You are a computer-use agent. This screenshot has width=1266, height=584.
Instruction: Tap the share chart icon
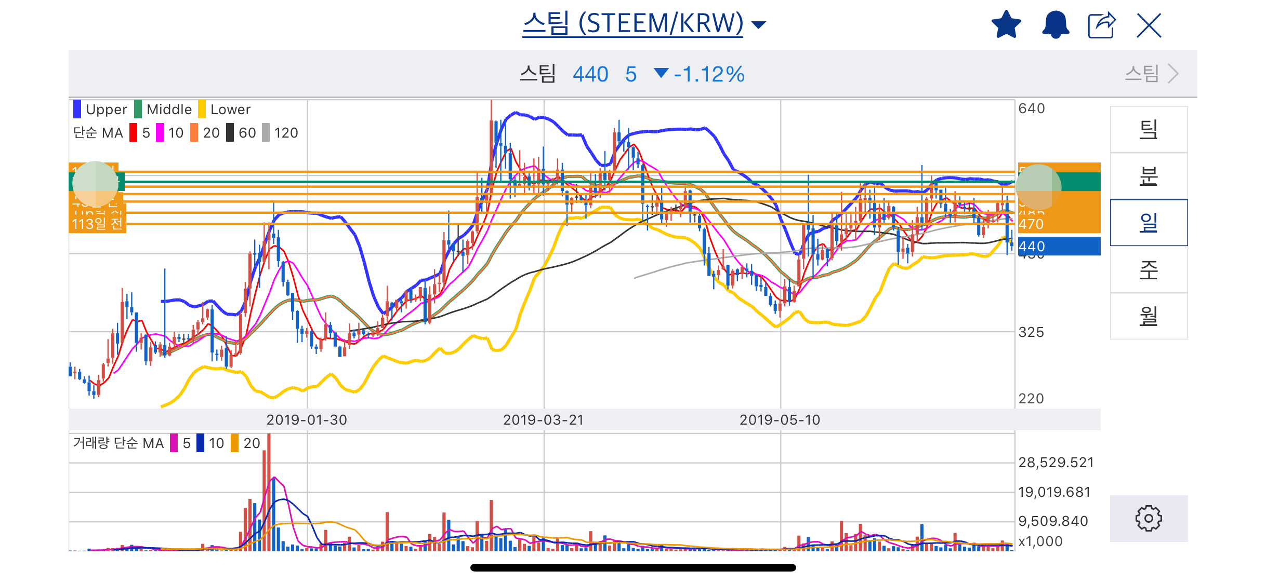[1102, 24]
